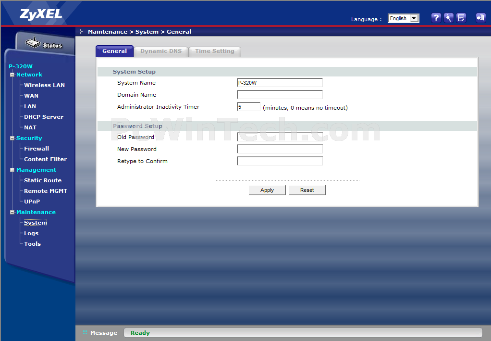491x341 pixels.
Task: Click the P-320W device name in sidebar
Action: click(21, 66)
